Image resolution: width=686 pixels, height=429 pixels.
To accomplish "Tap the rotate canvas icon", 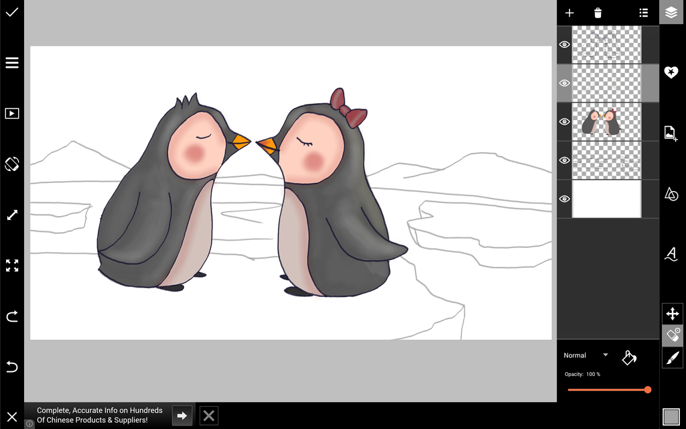I will click(x=12, y=164).
